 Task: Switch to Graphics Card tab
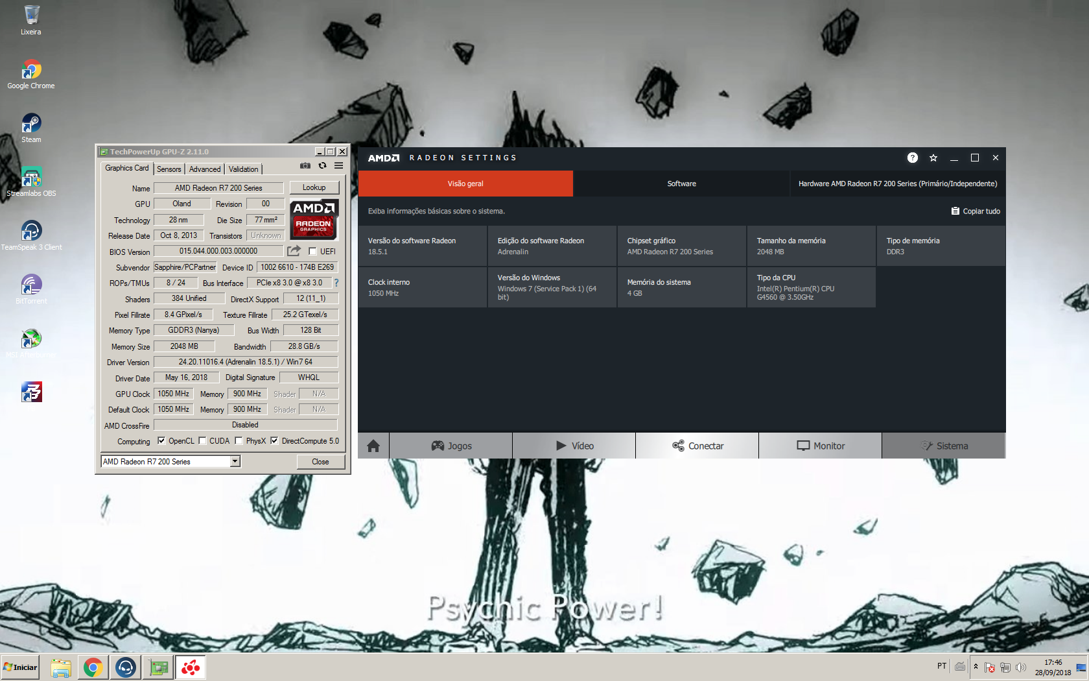pyautogui.click(x=127, y=168)
